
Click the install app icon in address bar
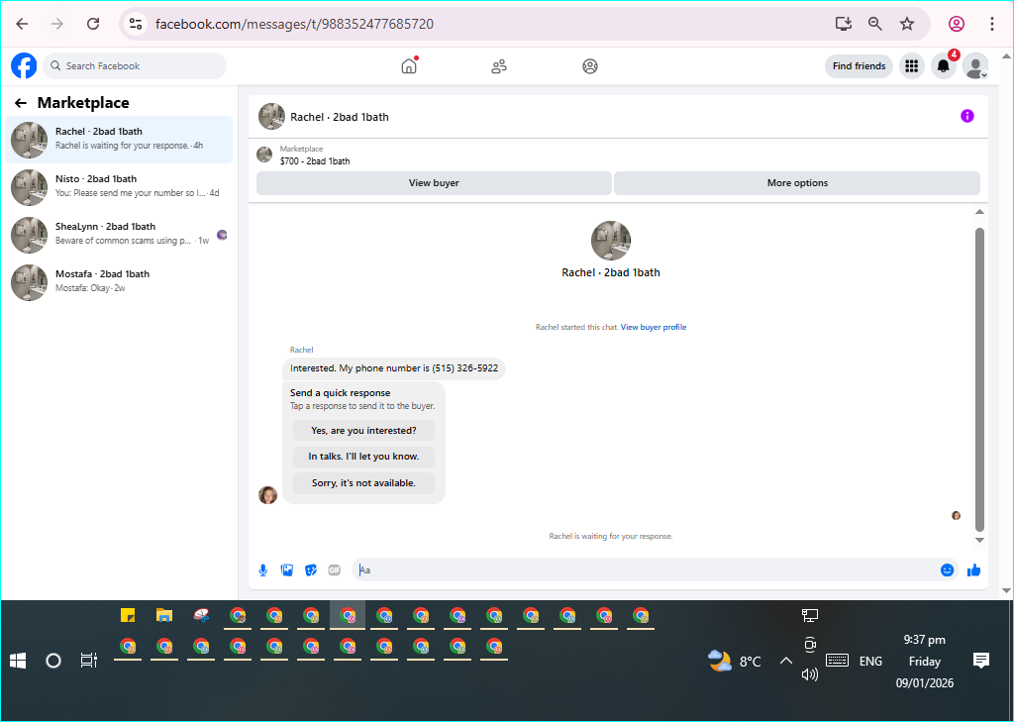pos(844,24)
